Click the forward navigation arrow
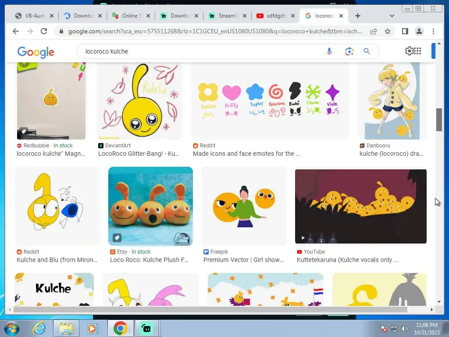 (30, 31)
